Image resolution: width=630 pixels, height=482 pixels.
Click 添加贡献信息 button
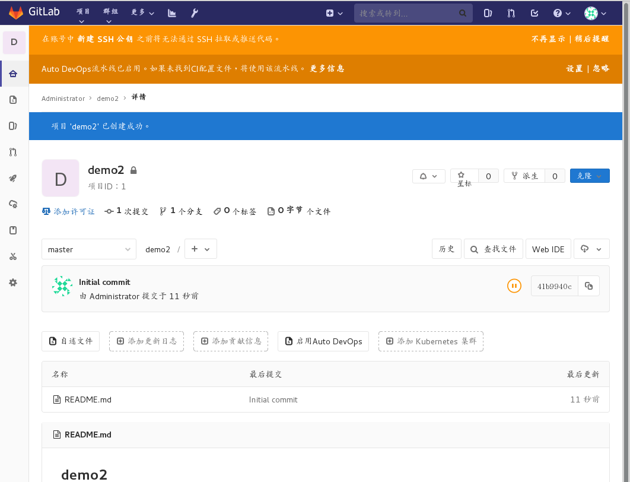pos(231,341)
